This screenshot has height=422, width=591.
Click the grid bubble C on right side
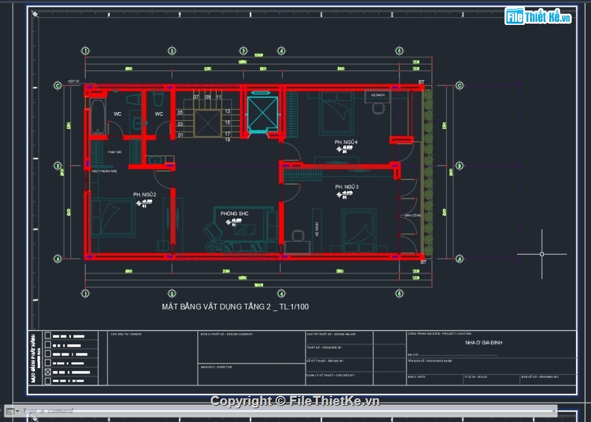460,86
